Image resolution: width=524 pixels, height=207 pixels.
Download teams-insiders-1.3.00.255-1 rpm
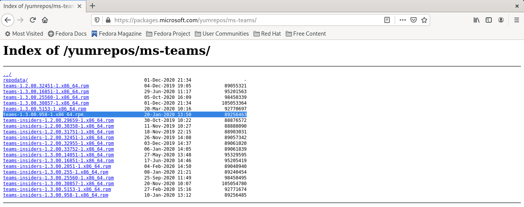56,172
